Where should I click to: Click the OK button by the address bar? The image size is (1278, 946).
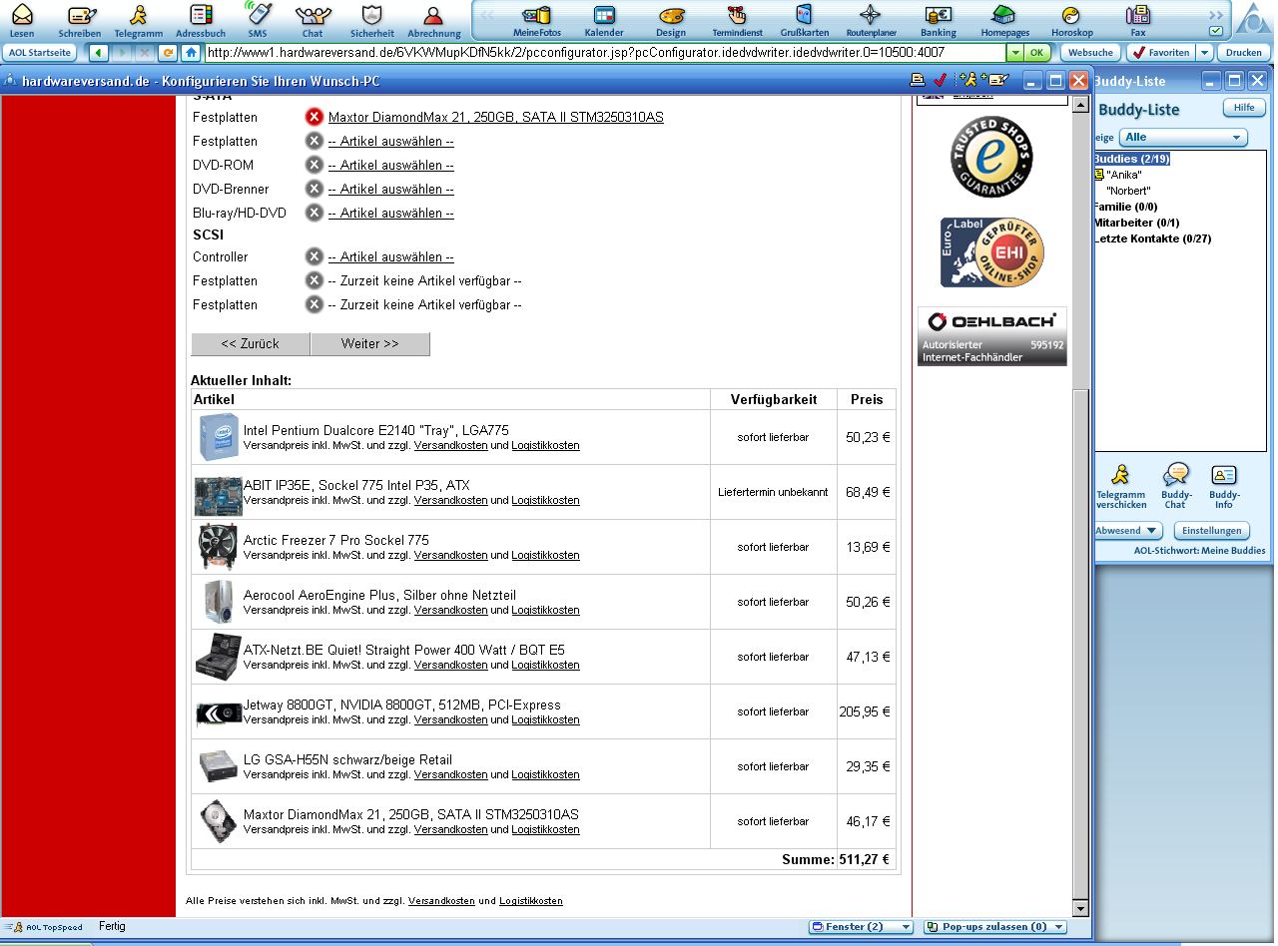1038,52
